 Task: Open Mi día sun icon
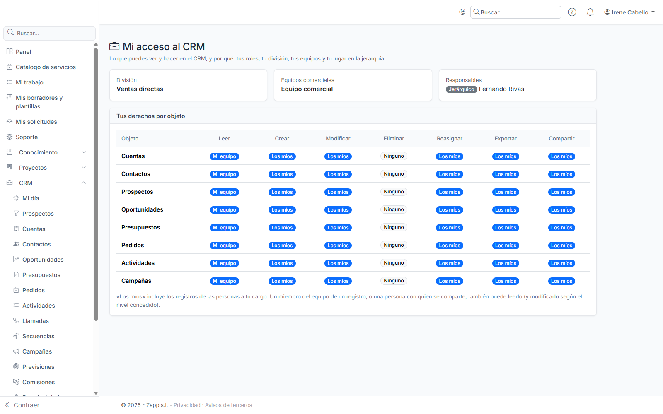click(16, 198)
